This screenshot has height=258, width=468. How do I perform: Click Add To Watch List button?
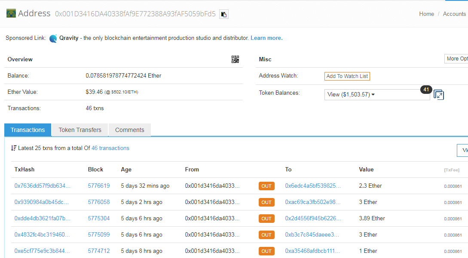tap(347, 76)
